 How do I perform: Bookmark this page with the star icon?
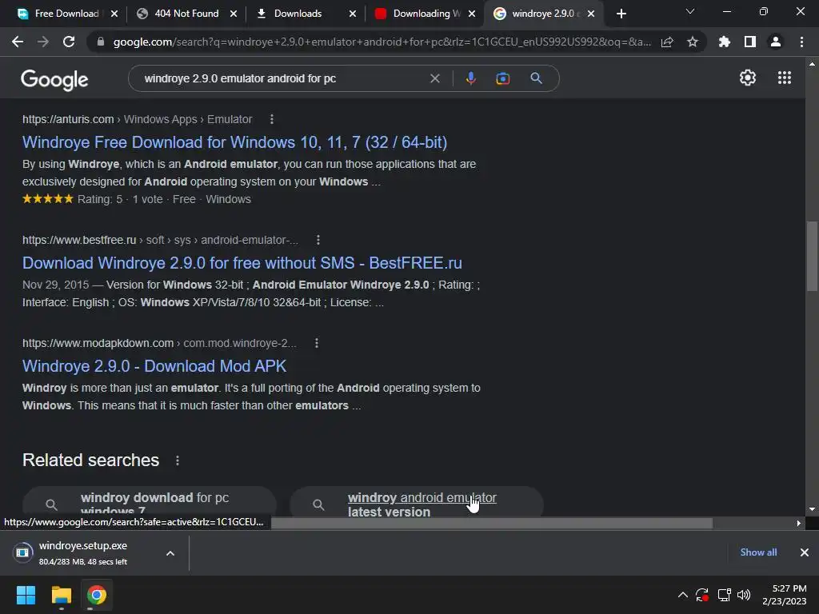pyautogui.click(x=693, y=42)
